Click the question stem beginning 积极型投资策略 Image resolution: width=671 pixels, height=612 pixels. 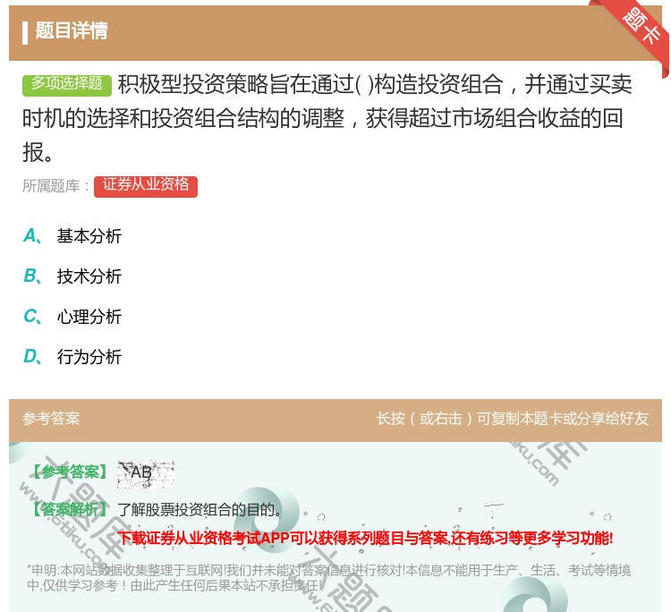(x=327, y=118)
